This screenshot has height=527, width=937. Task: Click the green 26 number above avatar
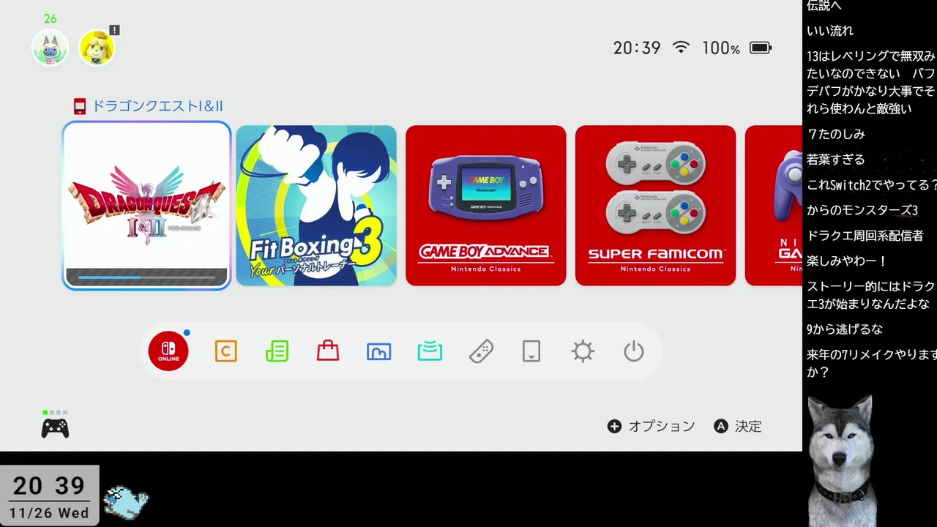coord(50,18)
